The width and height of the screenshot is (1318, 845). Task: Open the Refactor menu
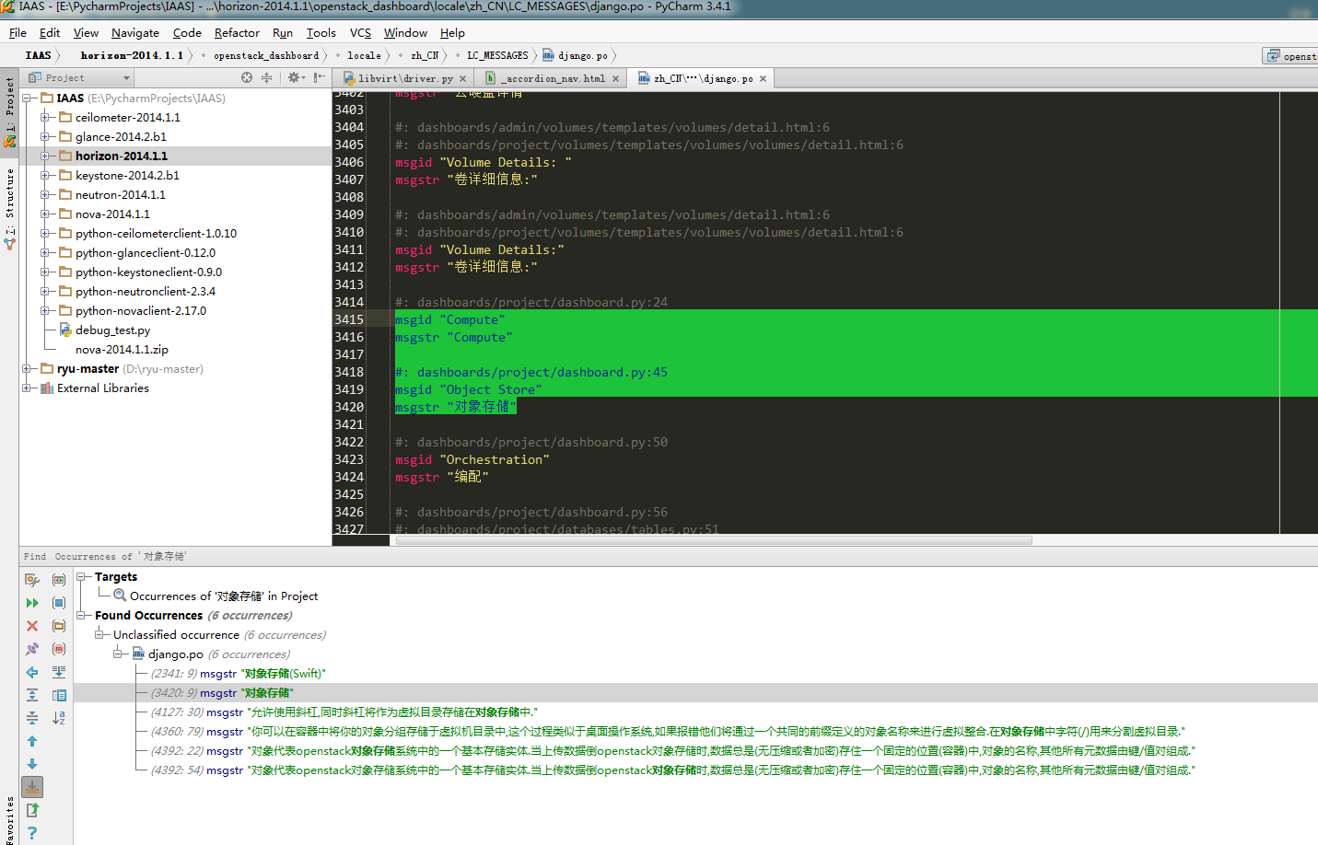pyautogui.click(x=237, y=32)
